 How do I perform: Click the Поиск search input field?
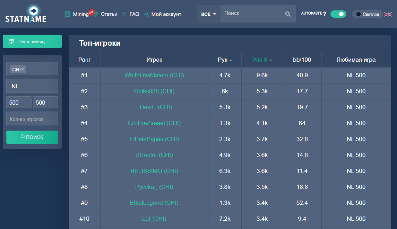pyautogui.click(x=251, y=14)
